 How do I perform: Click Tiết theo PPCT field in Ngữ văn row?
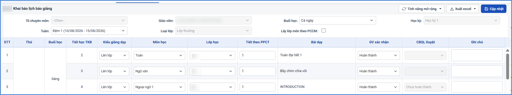point(257,71)
